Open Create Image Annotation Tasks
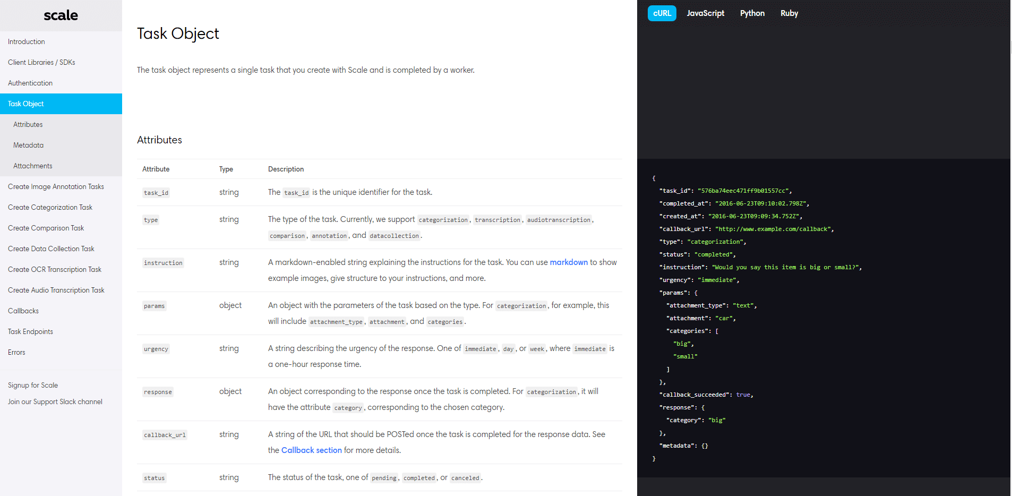This screenshot has width=1012, height=496. [x=56, y=186]
